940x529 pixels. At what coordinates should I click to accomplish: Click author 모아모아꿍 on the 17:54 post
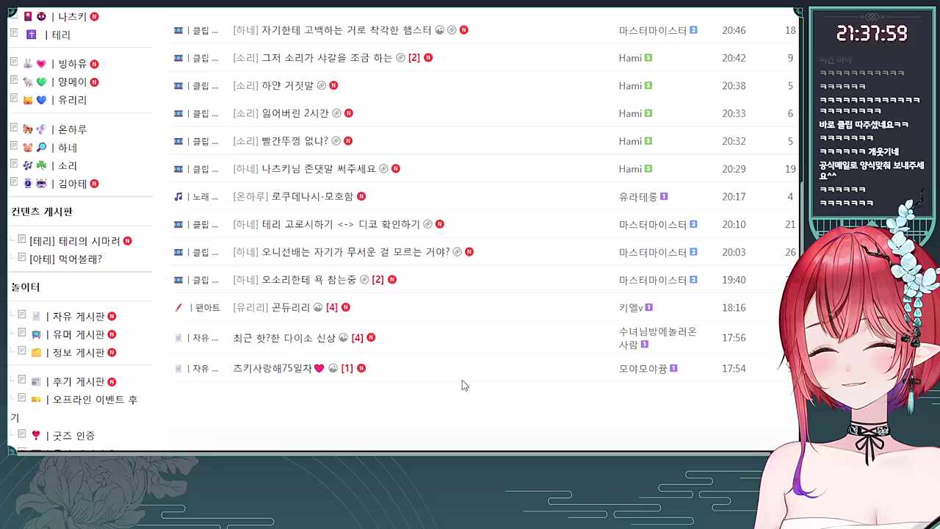643,369
